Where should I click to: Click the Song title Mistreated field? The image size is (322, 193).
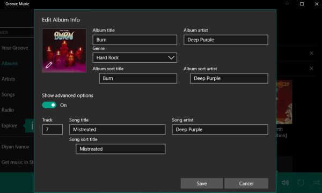click(x=117, y=129)
